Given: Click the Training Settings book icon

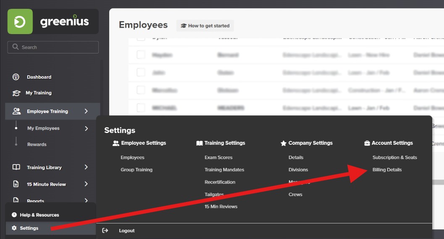Looking at the screenshot, I should (200, 143).
